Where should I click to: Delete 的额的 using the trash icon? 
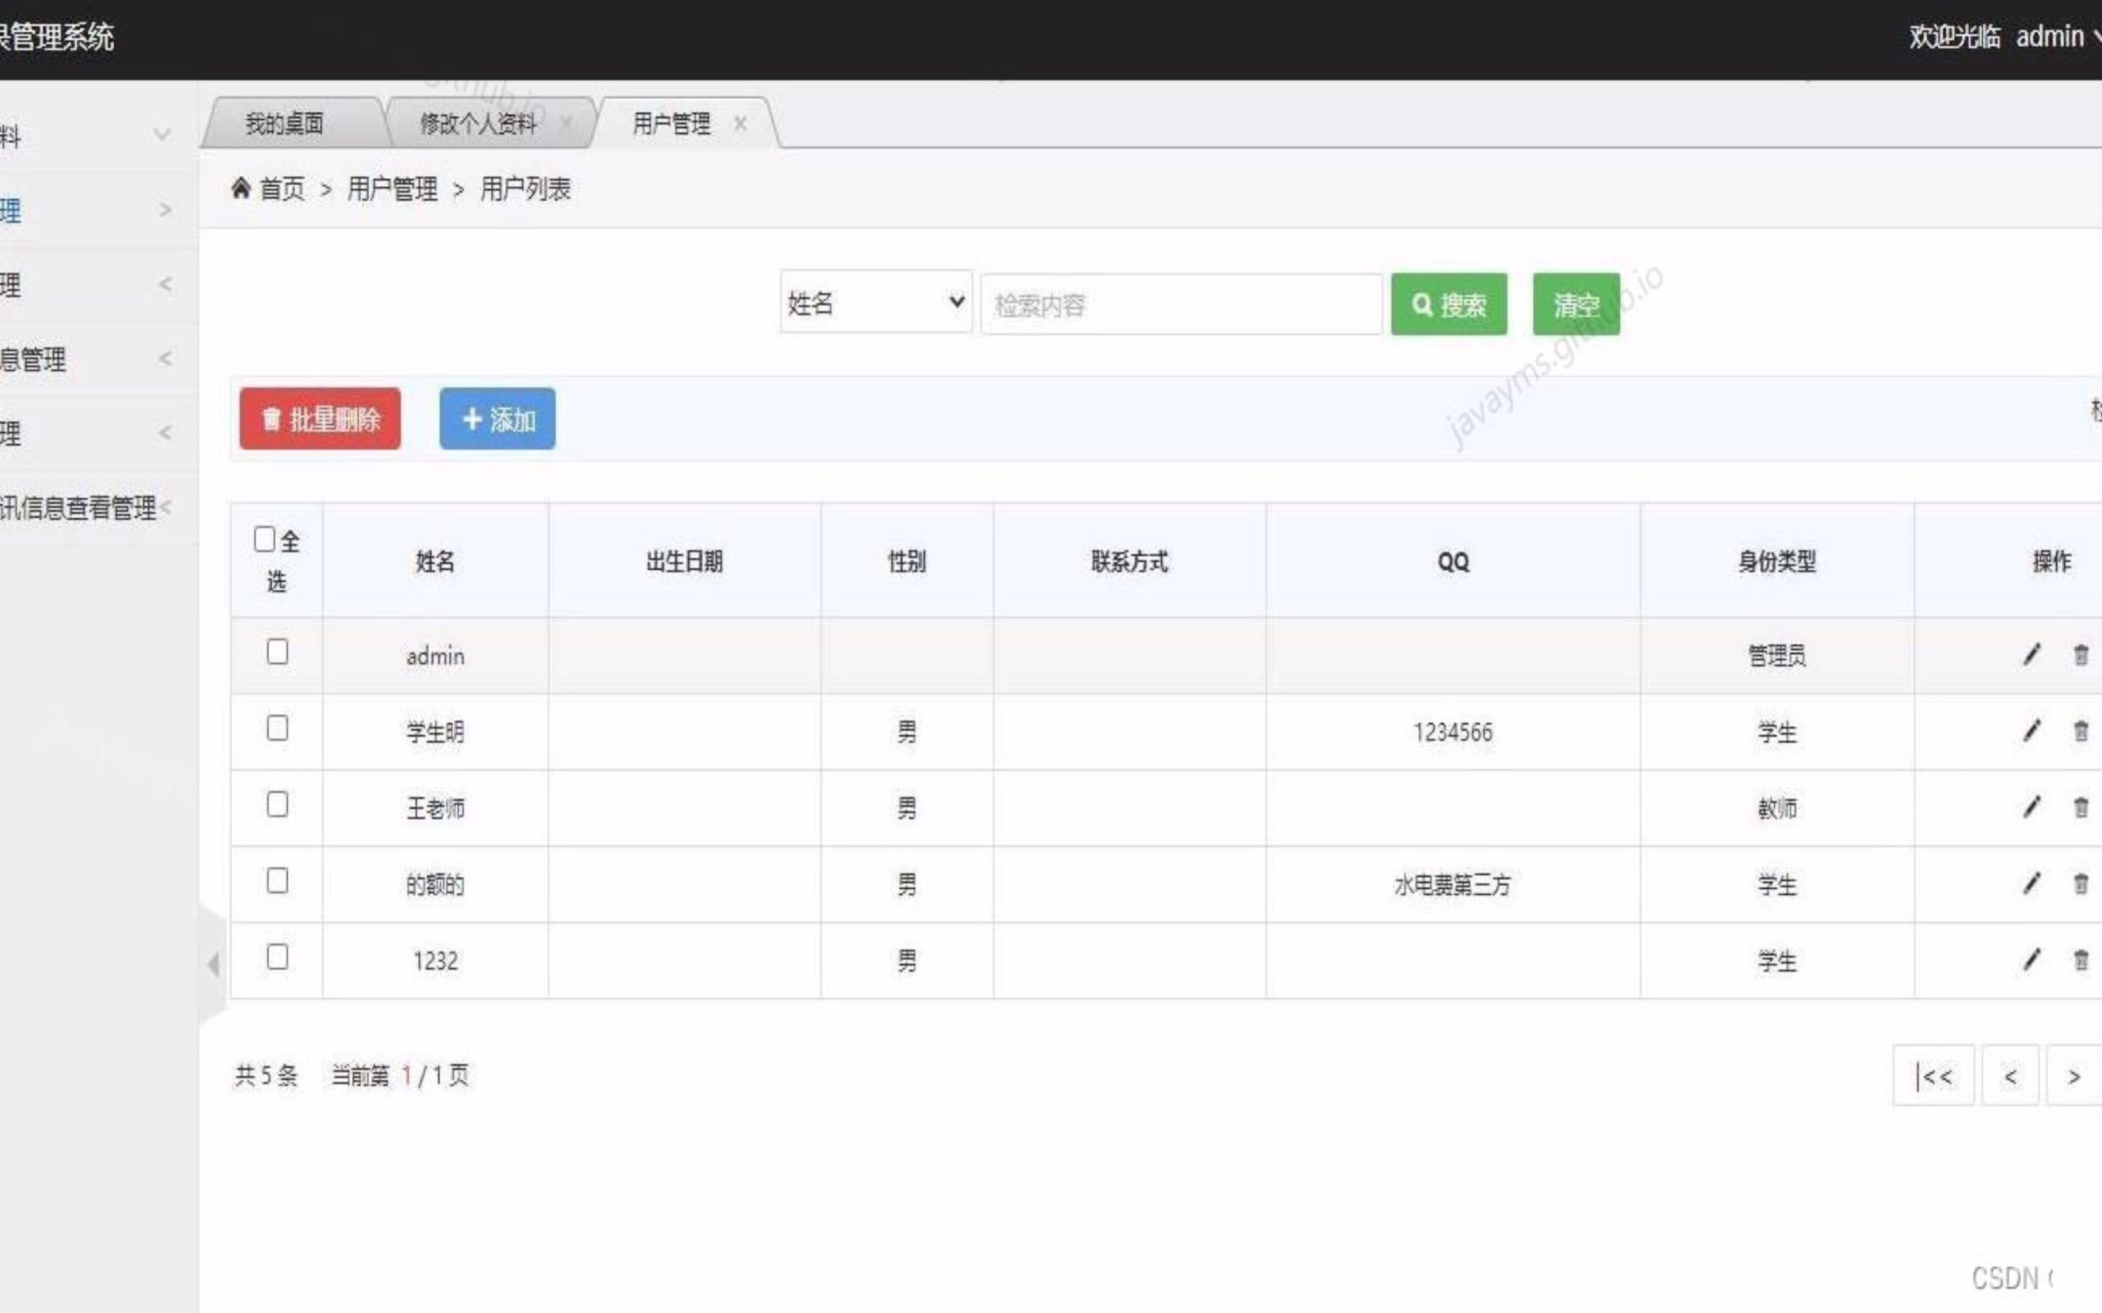2081,884
